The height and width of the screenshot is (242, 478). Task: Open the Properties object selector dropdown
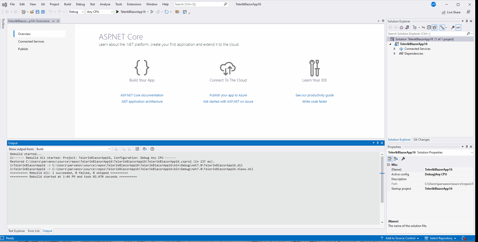coord(472,152)
